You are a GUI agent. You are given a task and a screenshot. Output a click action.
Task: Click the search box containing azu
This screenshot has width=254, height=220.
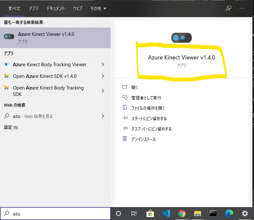[x=56, y=213]
